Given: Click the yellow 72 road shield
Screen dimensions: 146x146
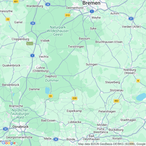Looking at the screenshot, I should coord(8,19).
